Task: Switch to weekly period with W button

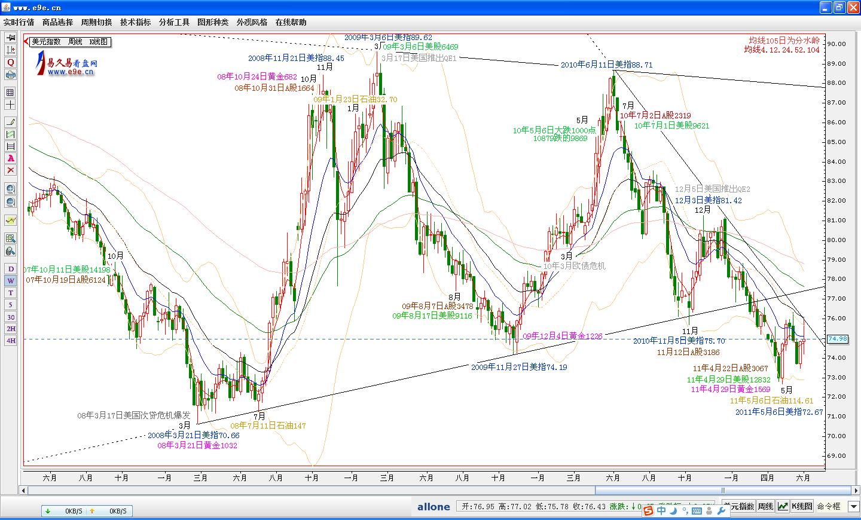Action: click(10, 281)
